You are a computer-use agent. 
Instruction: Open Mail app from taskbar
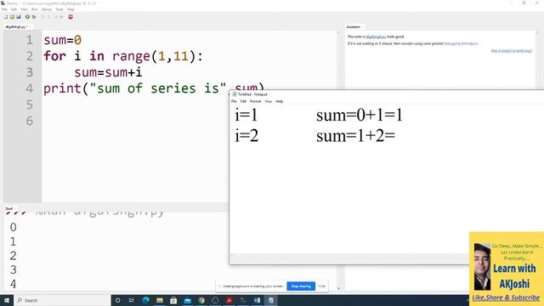(x=187, y=300)
